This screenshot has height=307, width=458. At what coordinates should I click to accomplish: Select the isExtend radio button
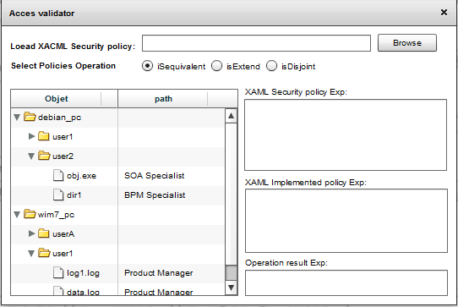tap(216, 66)
